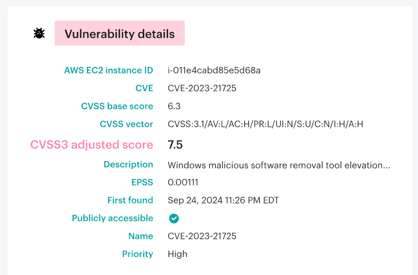
Task: Open CVE-2023-21725 vulnerability link
Action: pos(202,88)
